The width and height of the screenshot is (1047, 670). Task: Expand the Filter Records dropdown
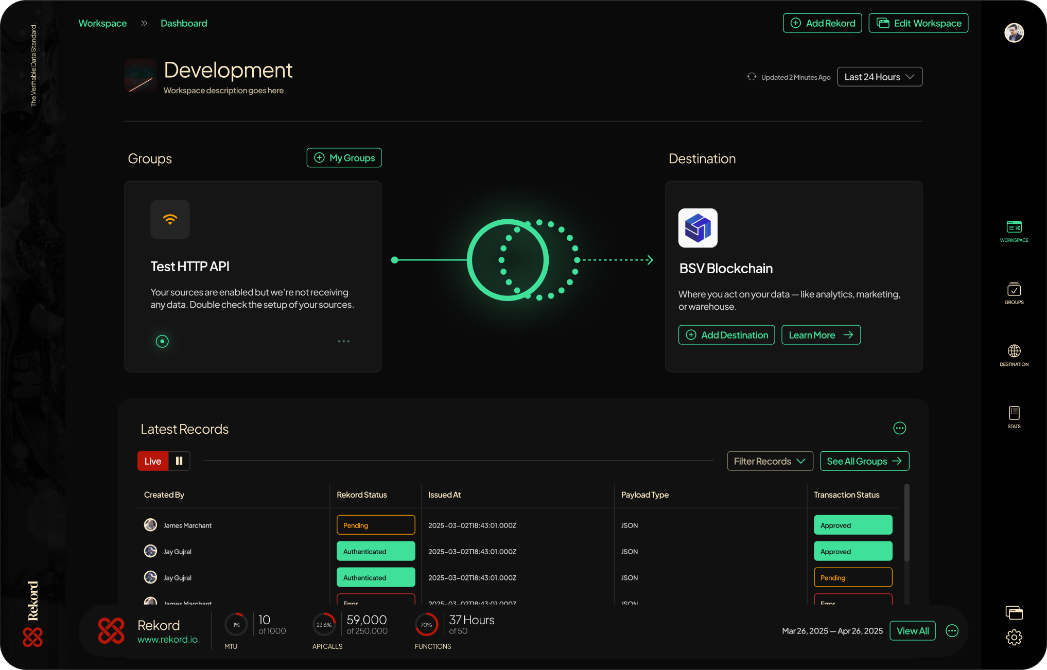[x=770, y=461]
